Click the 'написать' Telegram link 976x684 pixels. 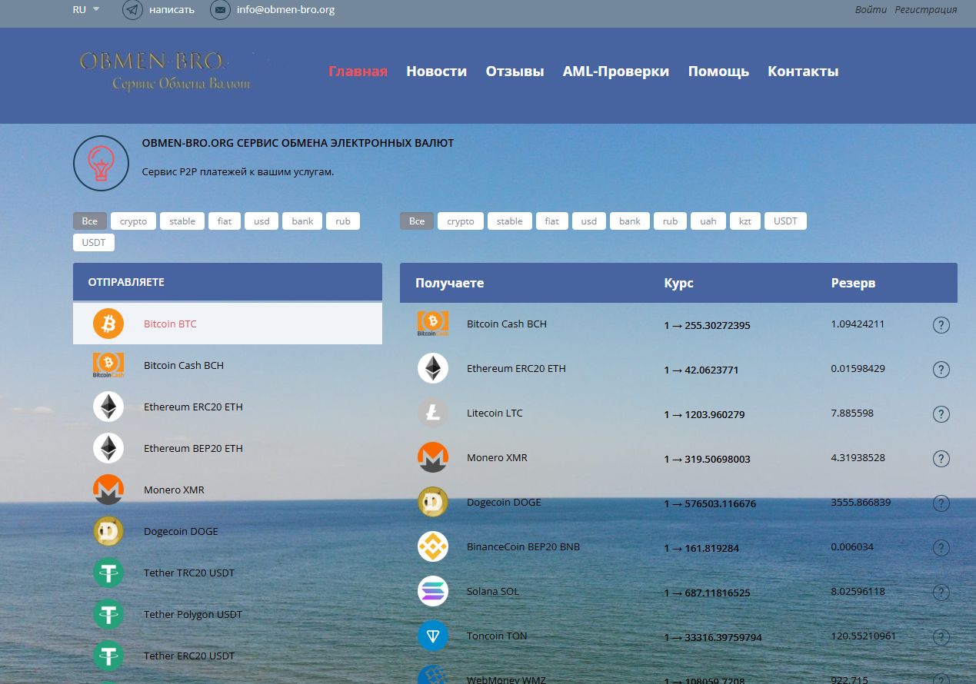172,10
